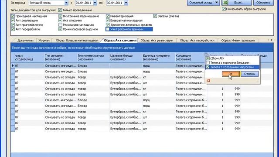This screenshot has width=279, height=157.
Task: Click 'Телега с горячими б…' in the last row
Action: 191,129
